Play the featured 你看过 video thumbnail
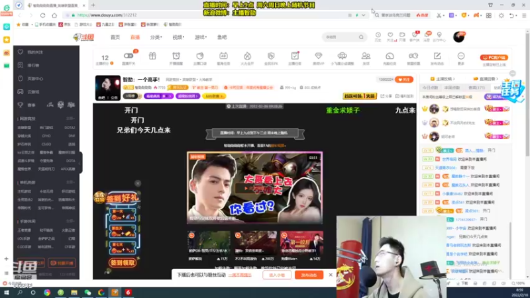This screenshot has height=298, width=530. point(254,187)
